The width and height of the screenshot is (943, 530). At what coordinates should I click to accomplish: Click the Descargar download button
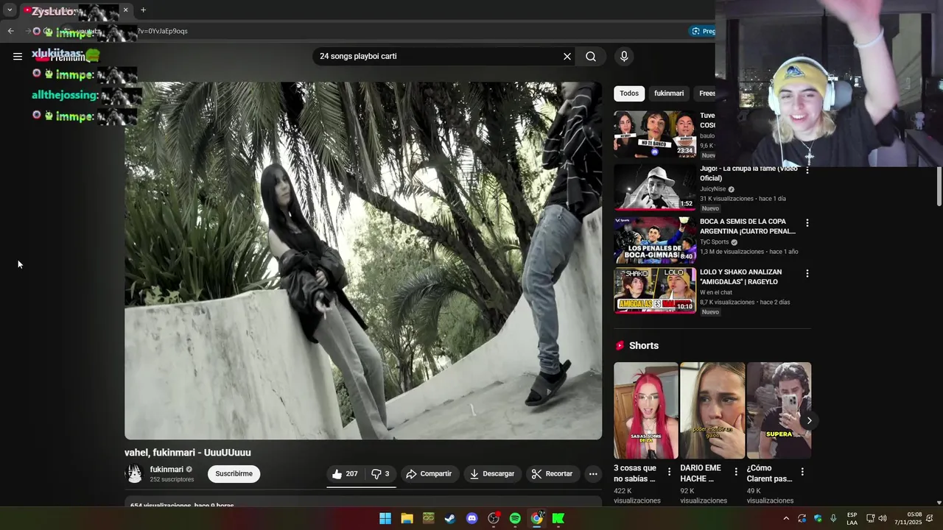click(x=492, y=474)
